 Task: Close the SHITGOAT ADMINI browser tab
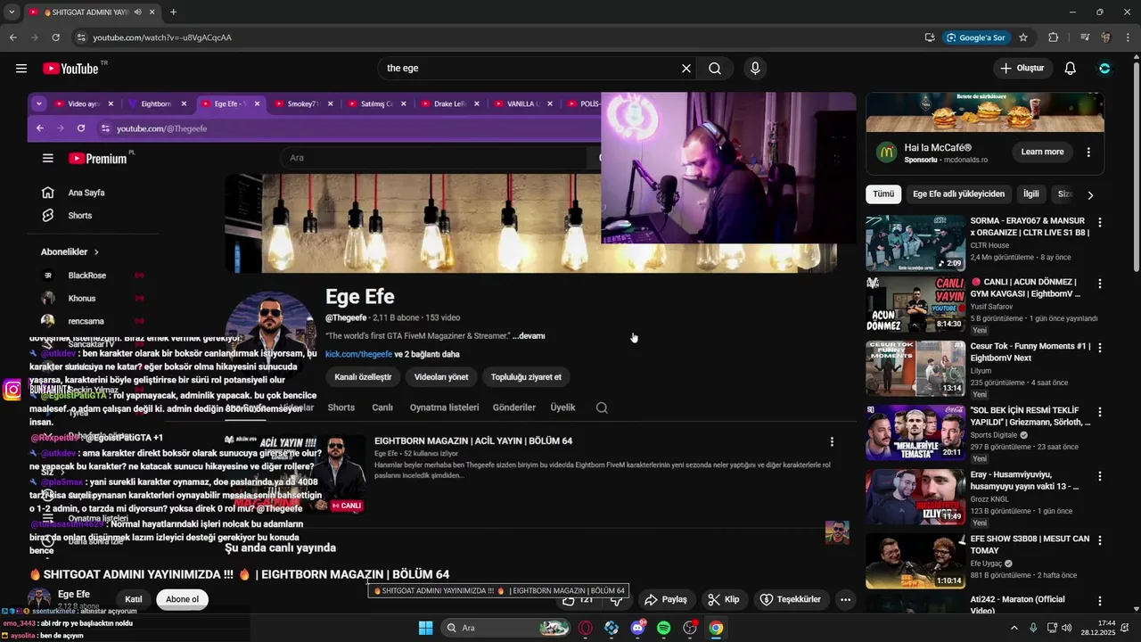tap(152, 12)
